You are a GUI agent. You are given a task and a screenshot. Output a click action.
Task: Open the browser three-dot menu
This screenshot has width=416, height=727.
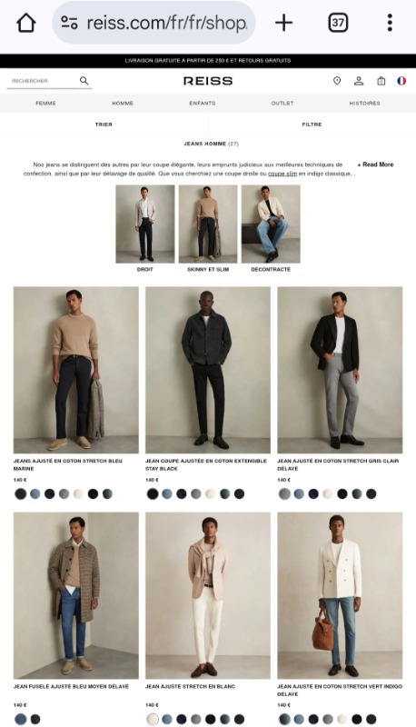coord(390,22)
